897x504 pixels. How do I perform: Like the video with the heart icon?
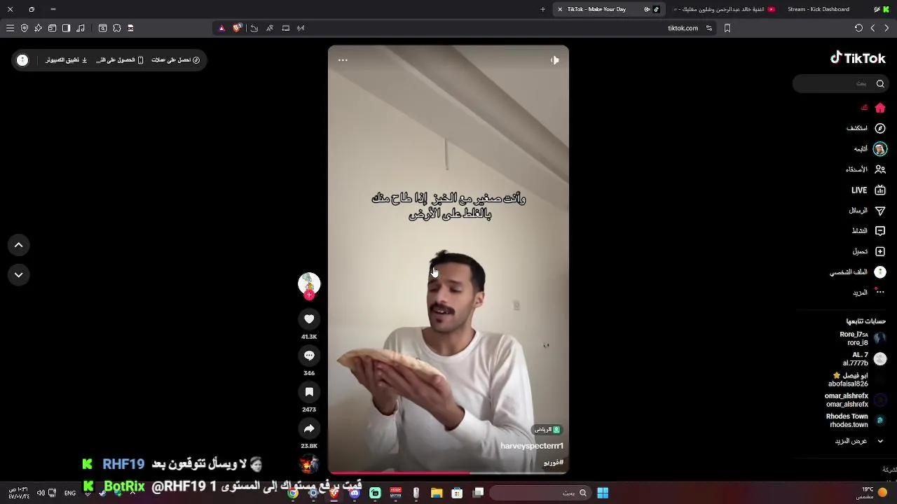point(309,319)
